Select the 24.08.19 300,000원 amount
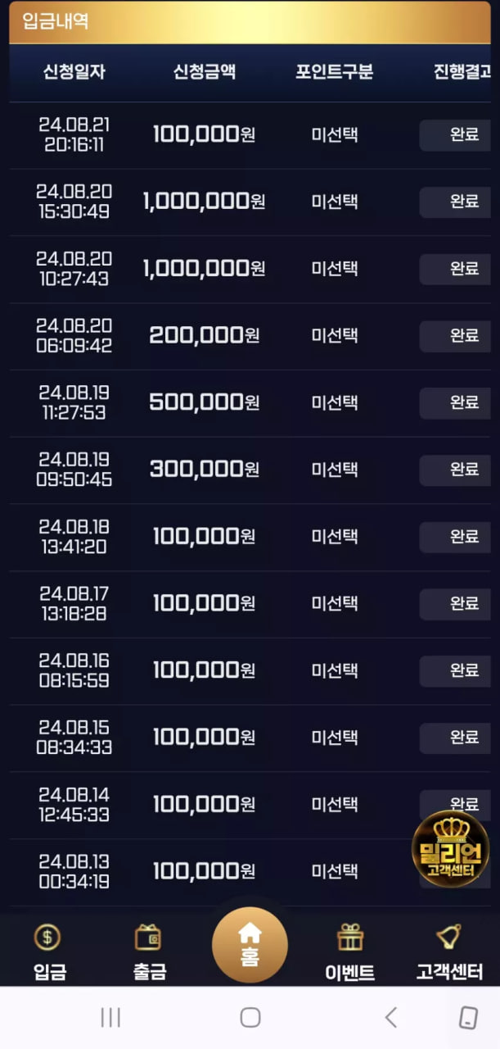 pyautogui.click(x=205, y=469)
